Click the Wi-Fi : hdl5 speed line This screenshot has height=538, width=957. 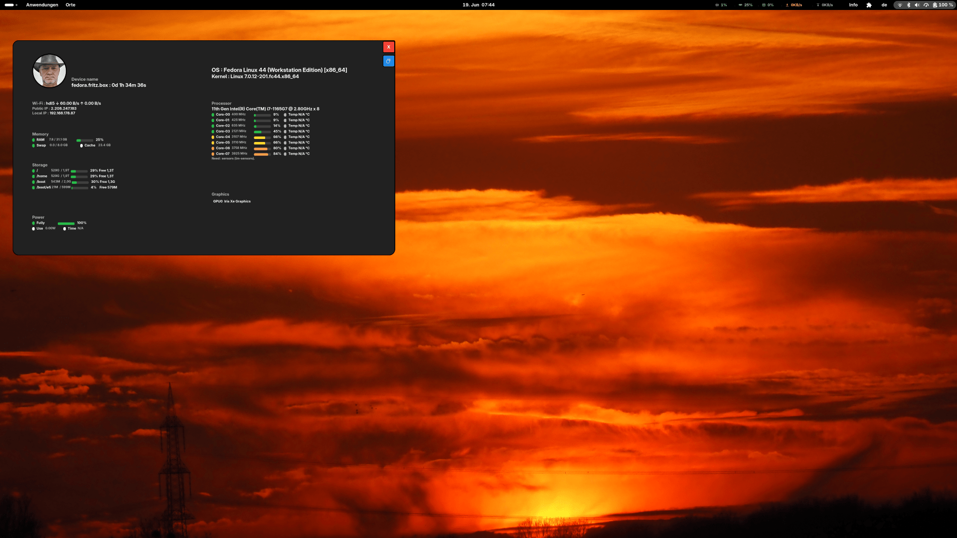click(x=67, y=104)
